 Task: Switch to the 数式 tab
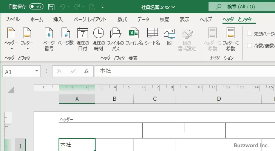pos(122,19)
